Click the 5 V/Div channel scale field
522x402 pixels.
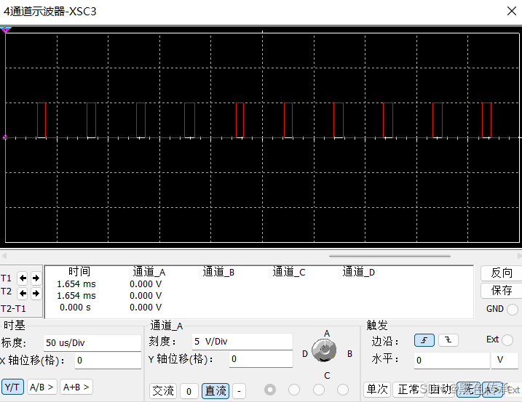pos(242,342)
